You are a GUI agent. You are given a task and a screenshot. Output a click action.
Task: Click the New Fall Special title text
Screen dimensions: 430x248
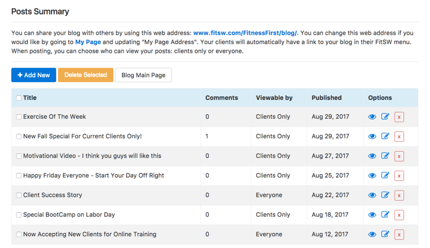point(83,136)
